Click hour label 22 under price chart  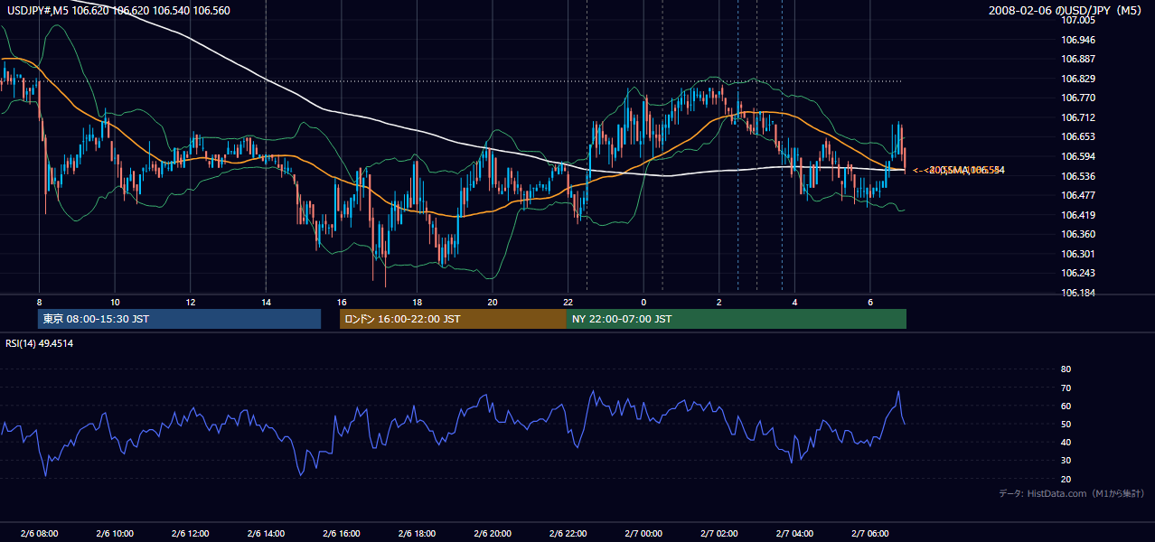click(x=568, y=302)
